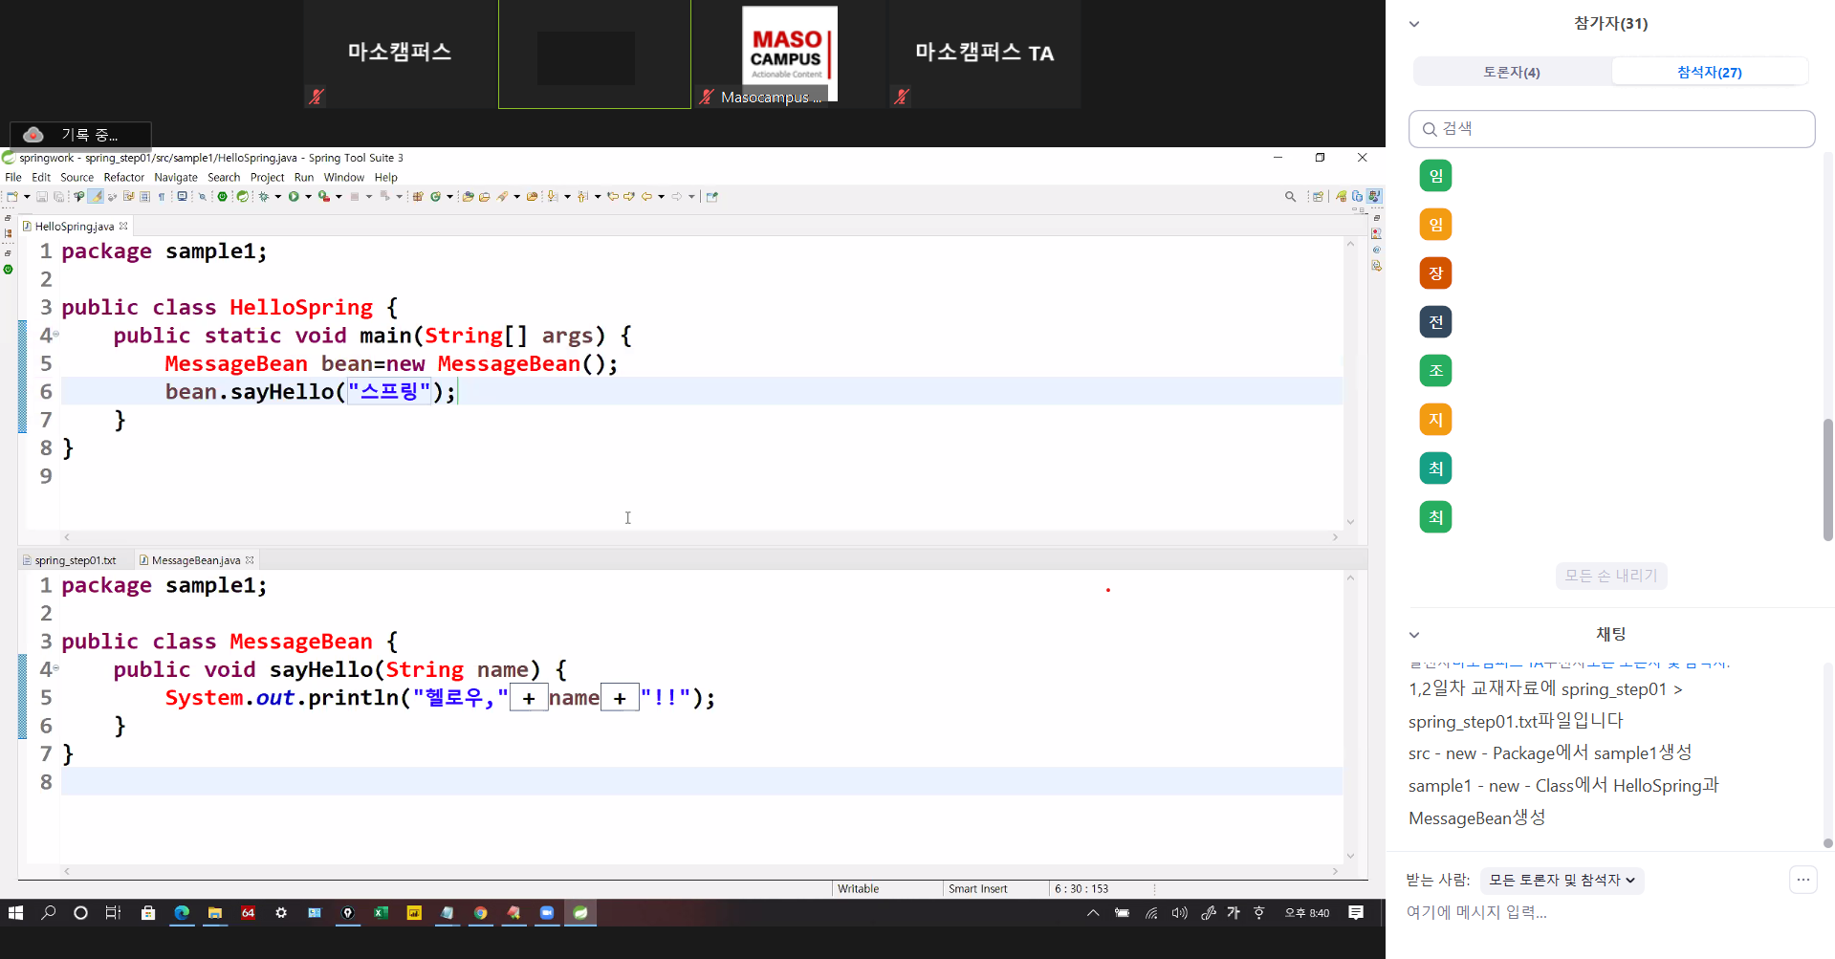Open the Refactor menu
The height and width of the screenshot is (959, 1835).
pos(123,177)
